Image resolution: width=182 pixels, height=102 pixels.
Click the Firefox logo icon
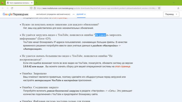(2, 3)
